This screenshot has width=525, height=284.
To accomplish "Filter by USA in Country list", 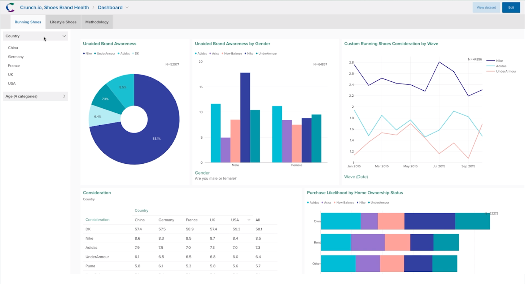I will pos(12,84).
